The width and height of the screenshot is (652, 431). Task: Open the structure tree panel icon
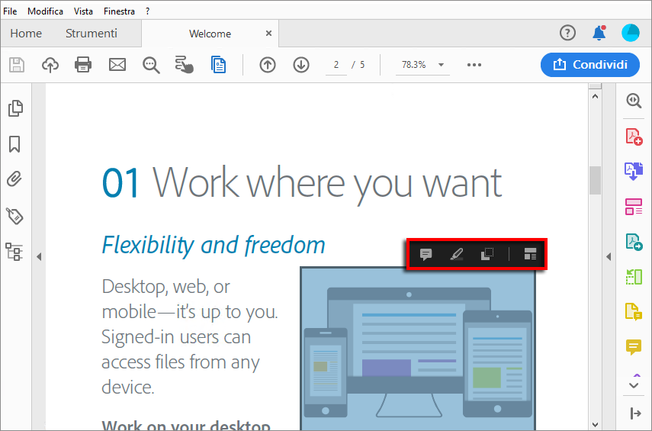[x=14, y=252]
